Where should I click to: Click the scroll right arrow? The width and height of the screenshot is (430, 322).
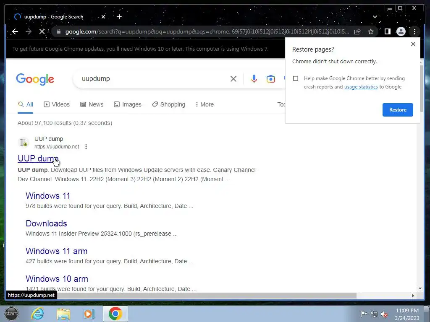(x=413, y=296)
